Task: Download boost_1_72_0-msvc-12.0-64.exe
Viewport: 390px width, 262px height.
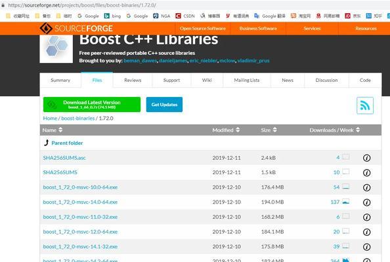Action: 80,232
